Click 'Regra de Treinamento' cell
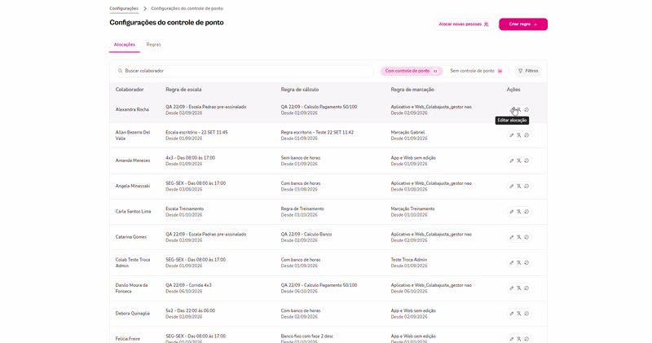Screen dimensions: 652x343 (x=302, y=209)
